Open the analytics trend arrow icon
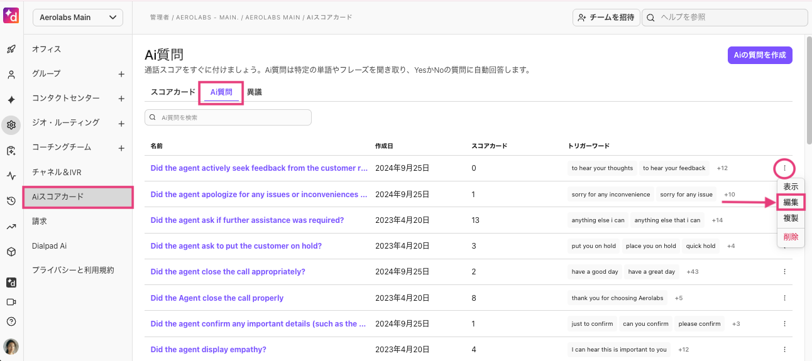Viewport: 812px width, 361px height. [11, 227]
